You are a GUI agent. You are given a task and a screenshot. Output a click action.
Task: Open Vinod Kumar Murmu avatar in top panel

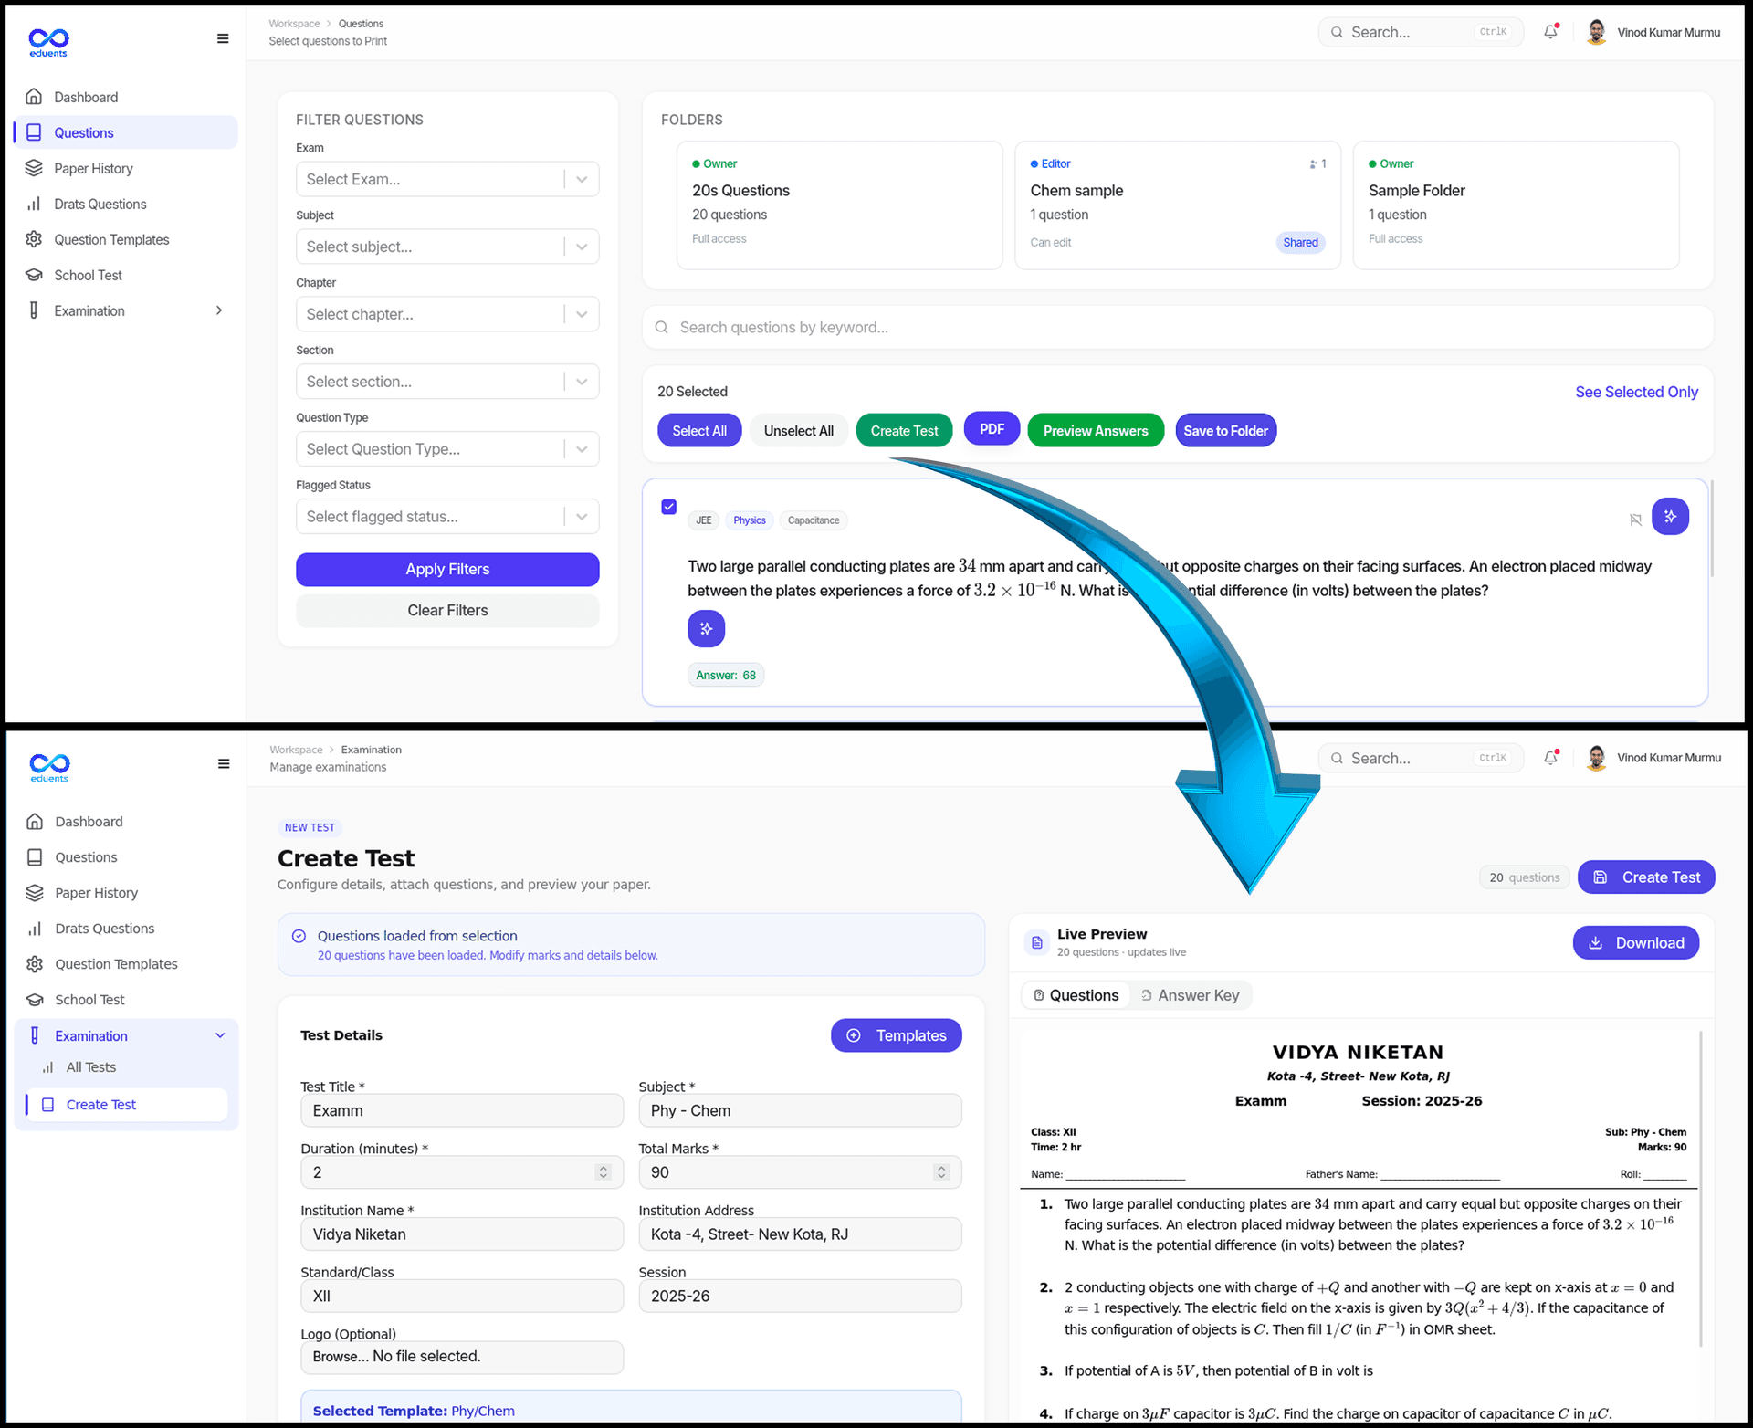(x=1596, y=32)
